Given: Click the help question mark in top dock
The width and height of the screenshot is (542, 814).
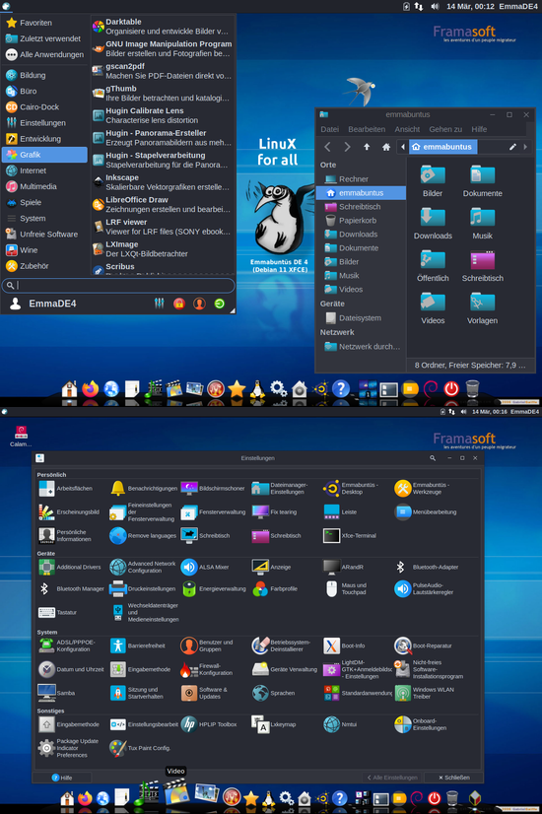Looking at the screenshot, I should pyautogui.click(x=341, y=388).
